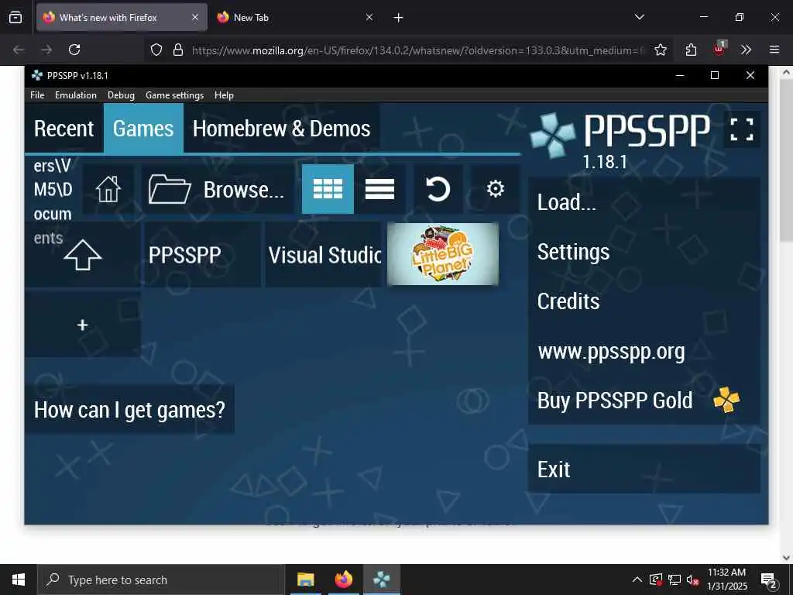Show more Firefox toolbar tools
The image size is (793, 595).
(x=746, y=50)
